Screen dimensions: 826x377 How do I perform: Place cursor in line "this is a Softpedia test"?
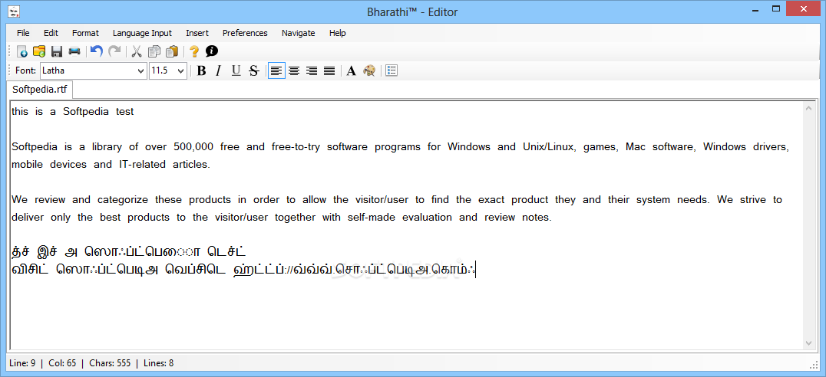click(73, 111)
